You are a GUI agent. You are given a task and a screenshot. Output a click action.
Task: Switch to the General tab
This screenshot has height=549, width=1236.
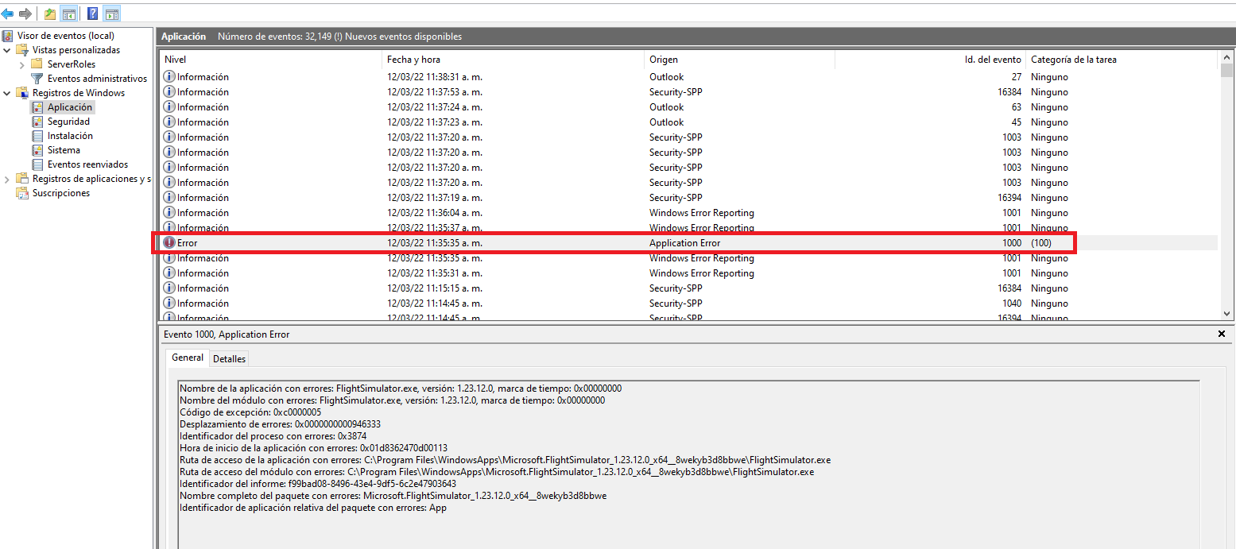click(x=188, y=358)
